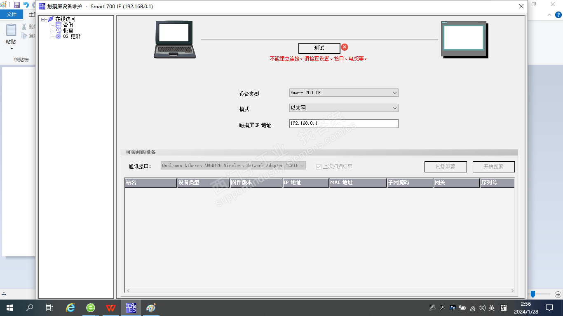The height and width of the screenshot is (316, 563).
Task: Open Windows taskbar search
Action: (x=30, y=308)
